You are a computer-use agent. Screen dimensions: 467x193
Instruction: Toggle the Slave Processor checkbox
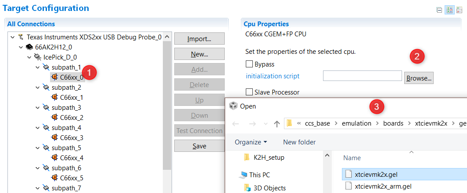[250, 92]
